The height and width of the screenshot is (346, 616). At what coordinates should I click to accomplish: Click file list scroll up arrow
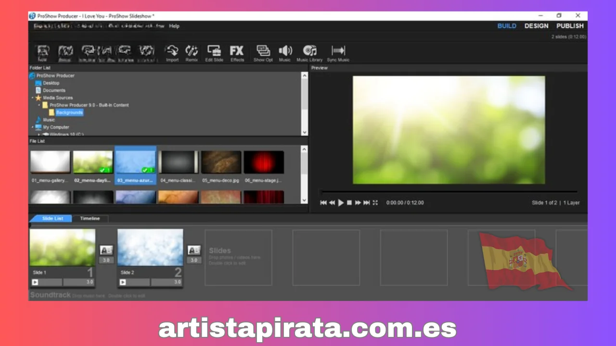pos(304,149)
